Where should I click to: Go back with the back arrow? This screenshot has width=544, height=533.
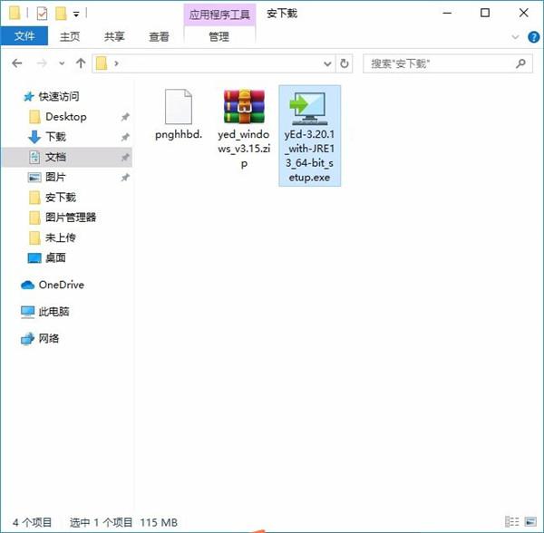click(x=17, y=63)
